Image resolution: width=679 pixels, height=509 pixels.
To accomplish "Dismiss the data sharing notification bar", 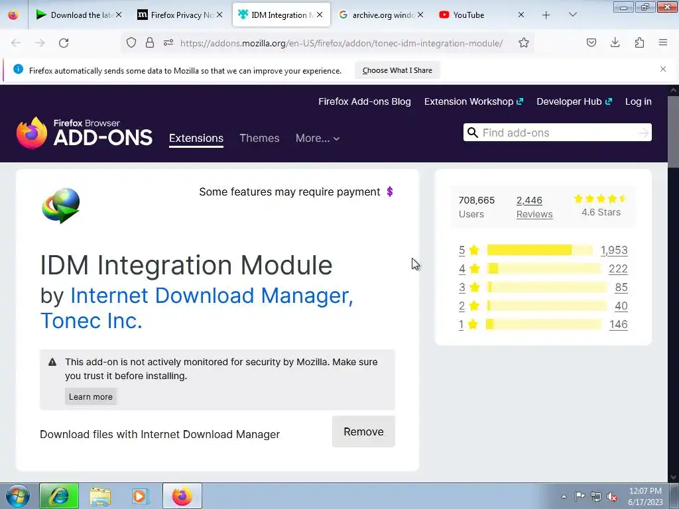I will click(x=663, y=69).
